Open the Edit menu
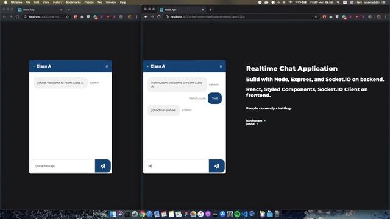The image size is (390, 219). click(x=37, y=2)
